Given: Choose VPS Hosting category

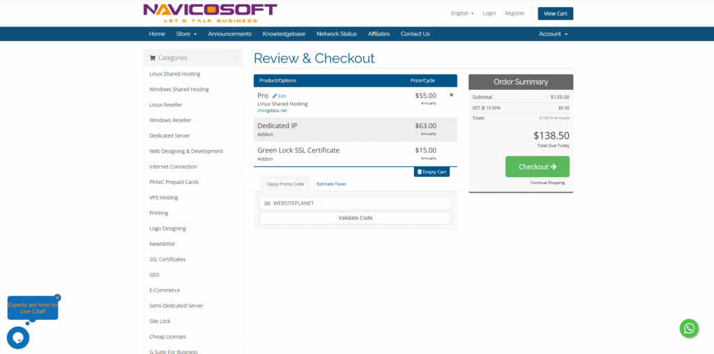Looking at the screenshot, I should click(164, 197).
